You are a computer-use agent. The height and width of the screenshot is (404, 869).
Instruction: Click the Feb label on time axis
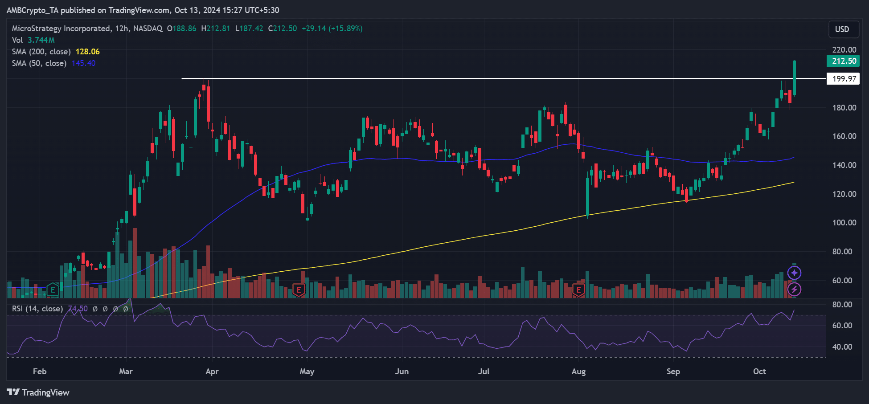(40, 371)
